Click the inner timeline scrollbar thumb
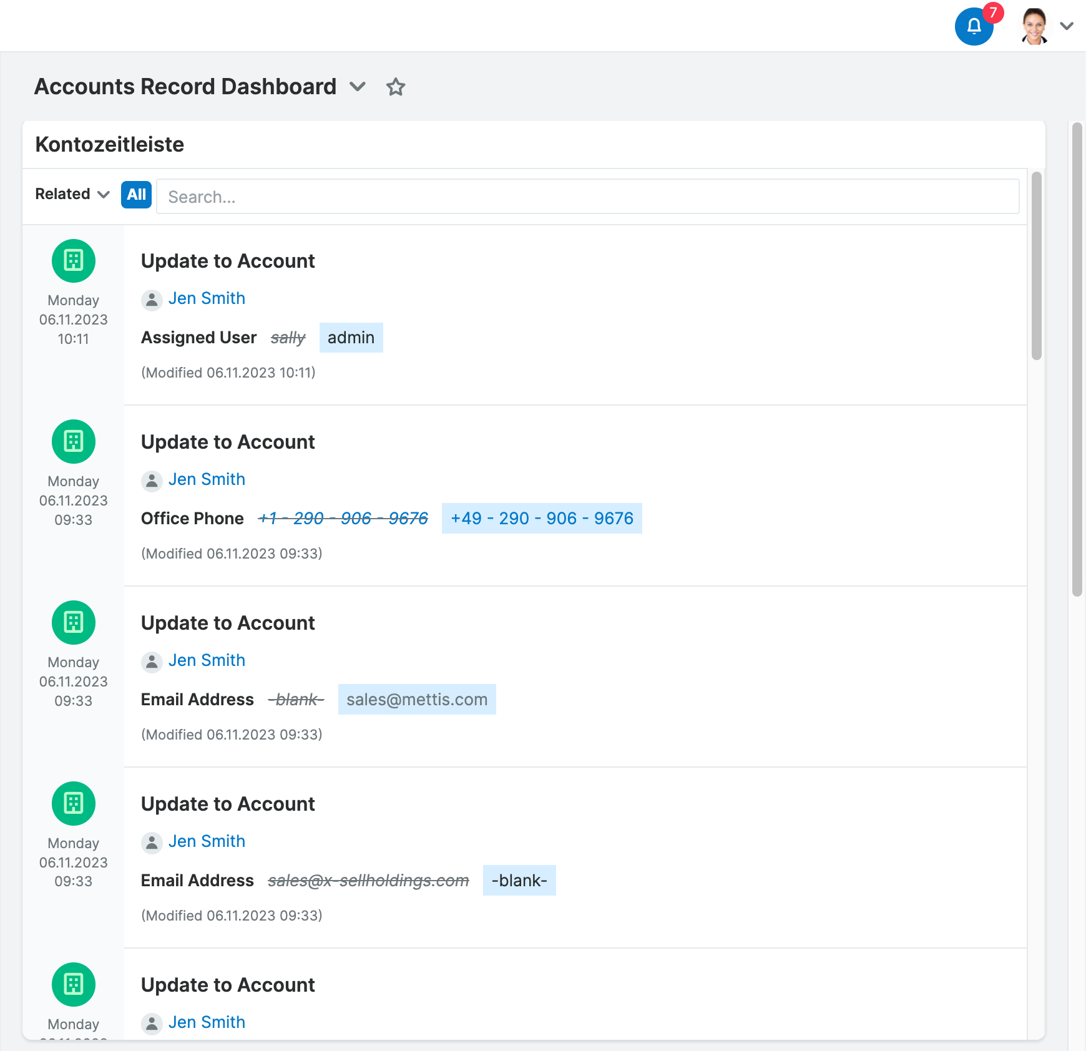Screen dimensions: 1086x1051 (x=1037, y=266)
